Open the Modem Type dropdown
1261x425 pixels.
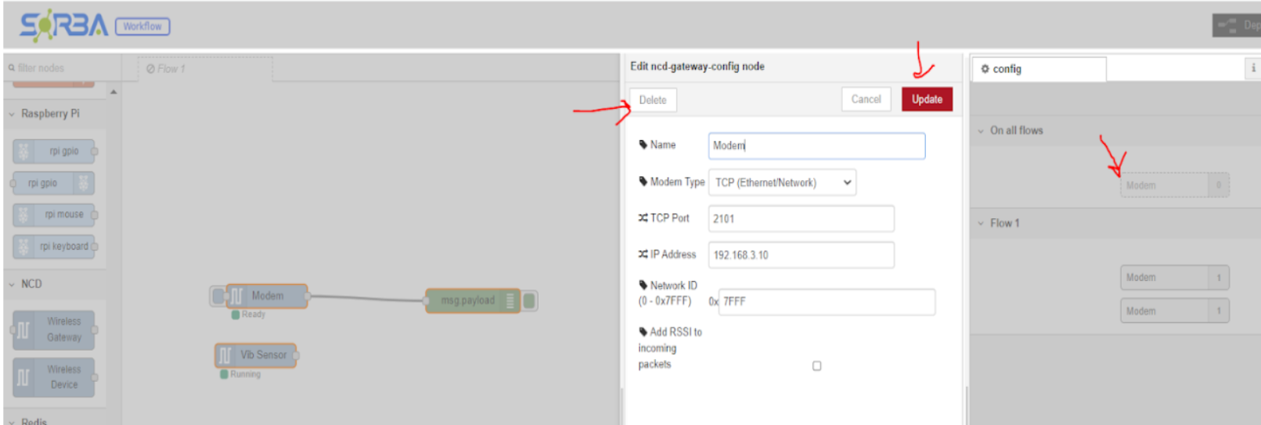tap(781, 182)
